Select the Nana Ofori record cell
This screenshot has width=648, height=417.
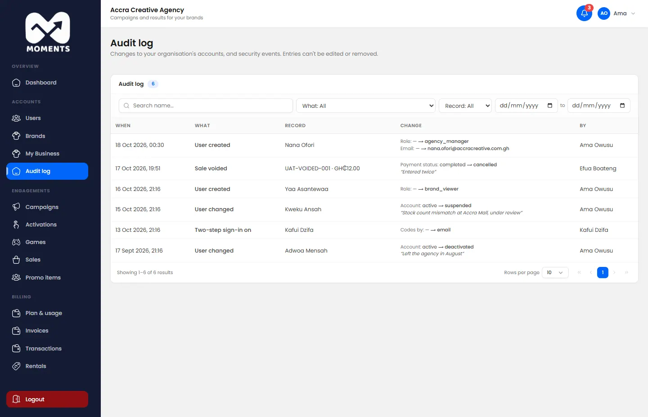(x=300, y=145)
